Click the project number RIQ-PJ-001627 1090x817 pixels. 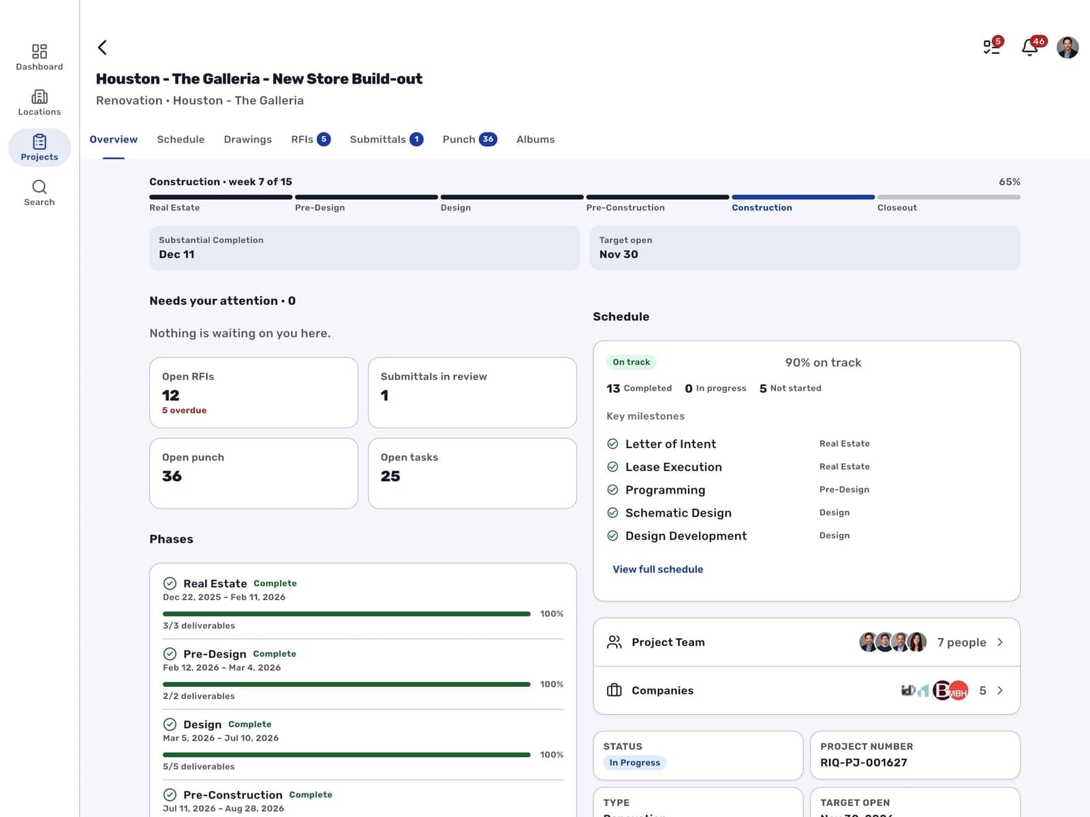click(864, 763)
